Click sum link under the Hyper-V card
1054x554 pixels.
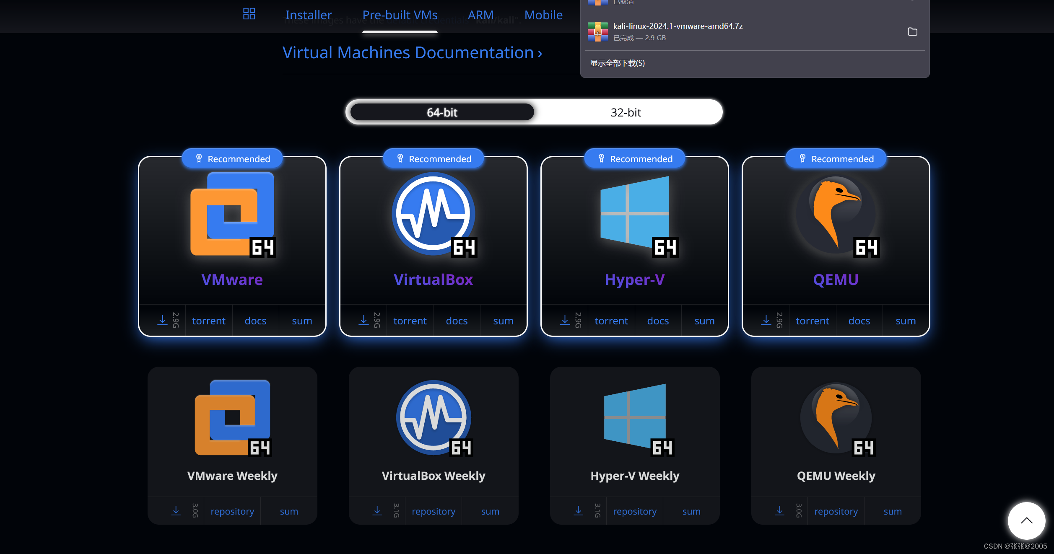tap(704, 321)
